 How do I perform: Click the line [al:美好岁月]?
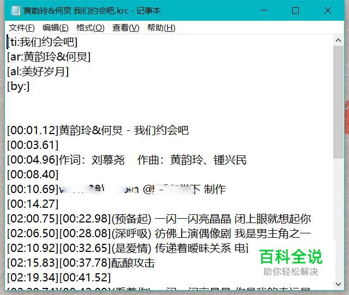click(38, 71)
